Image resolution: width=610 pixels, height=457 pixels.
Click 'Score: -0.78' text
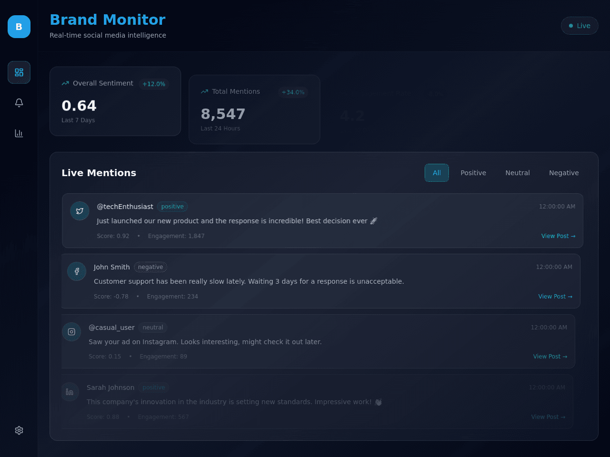coord(111,297)
